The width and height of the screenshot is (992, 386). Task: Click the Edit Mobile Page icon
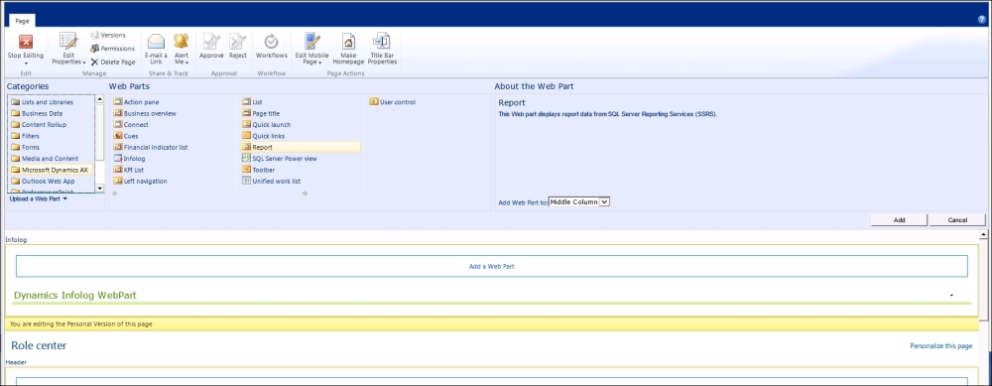coord(311,41)
